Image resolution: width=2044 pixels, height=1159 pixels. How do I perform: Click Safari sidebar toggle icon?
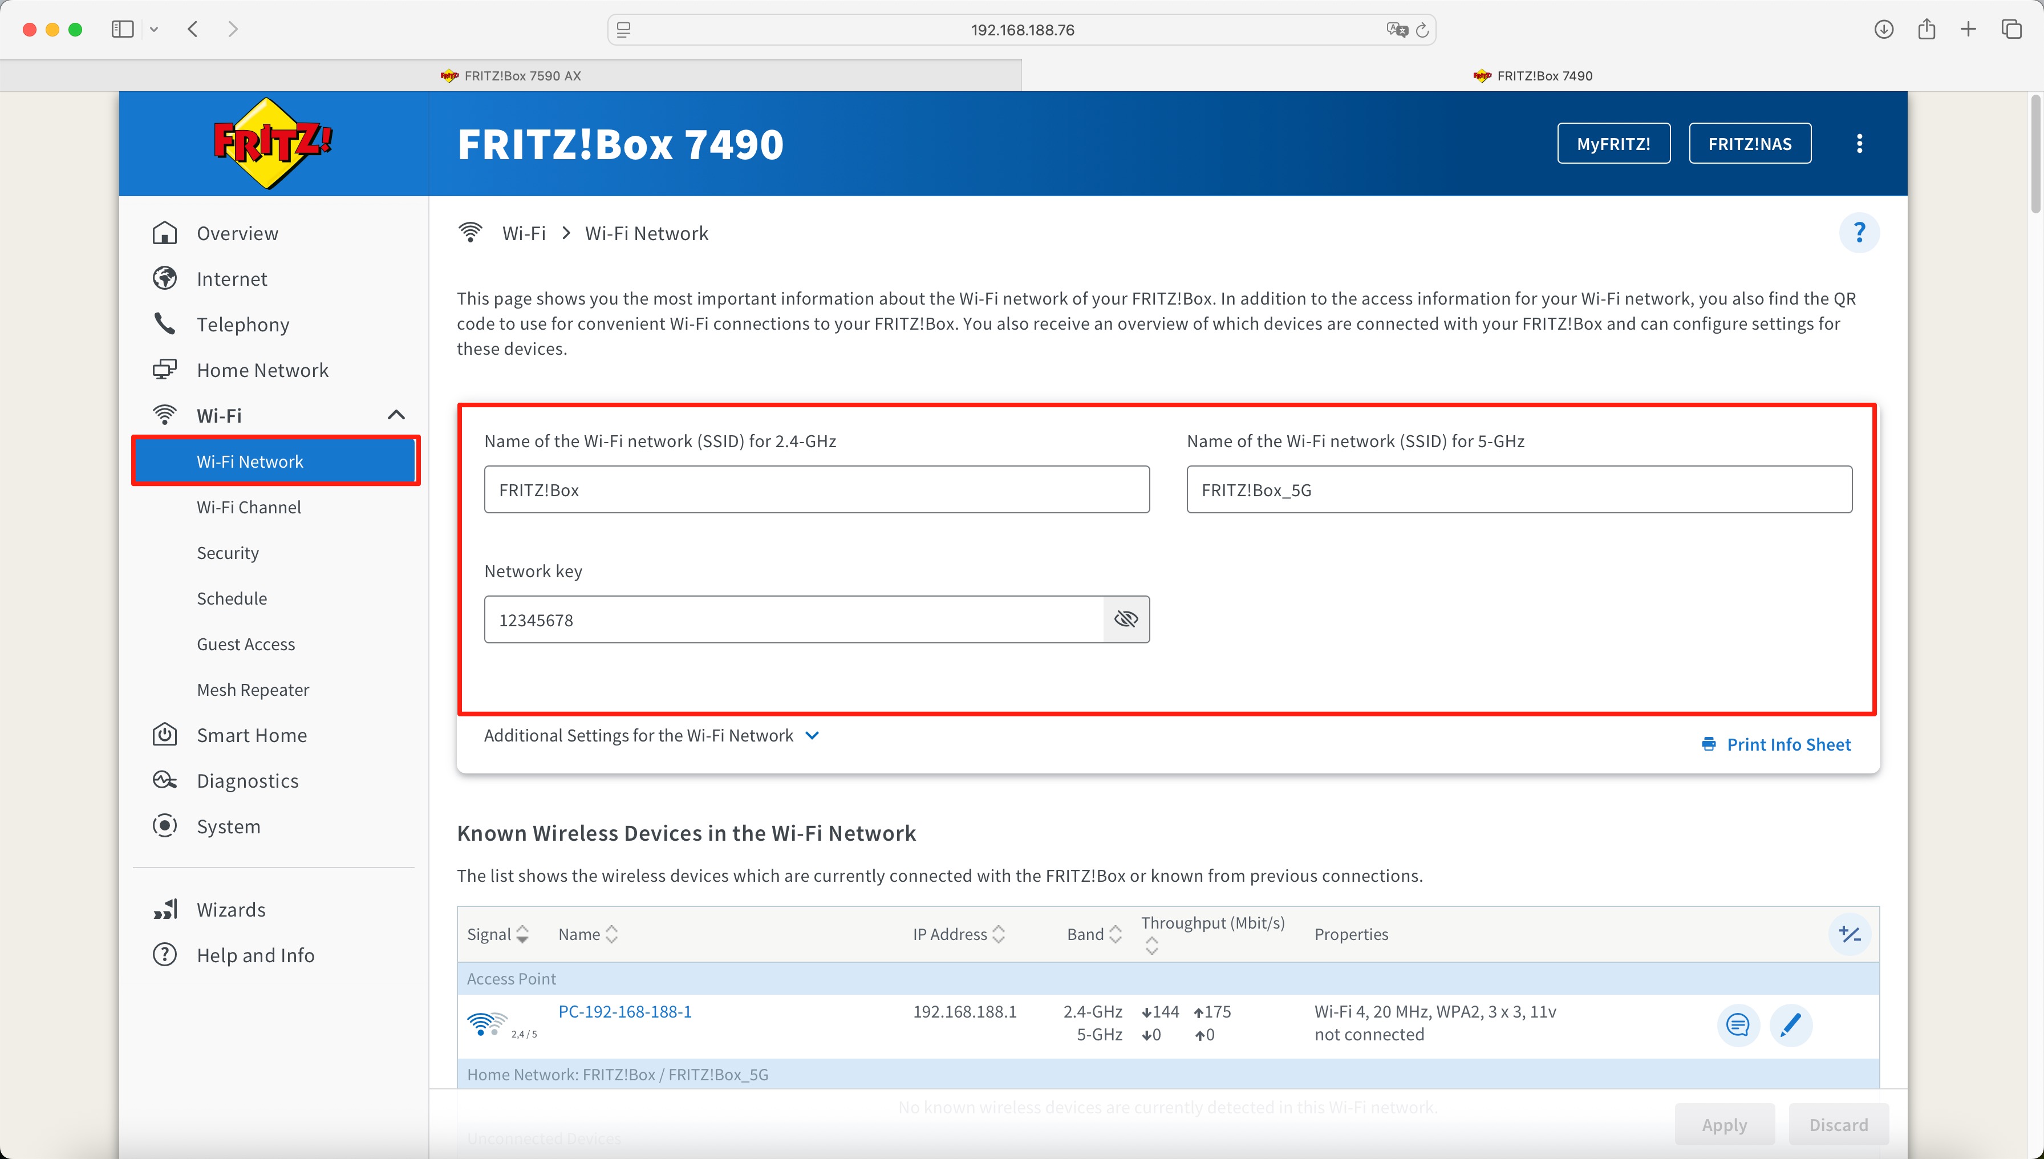click(x=123, y=30)
